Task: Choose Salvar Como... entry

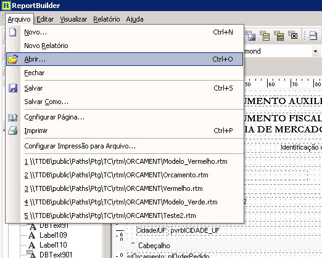Action: tap(125, 102)
